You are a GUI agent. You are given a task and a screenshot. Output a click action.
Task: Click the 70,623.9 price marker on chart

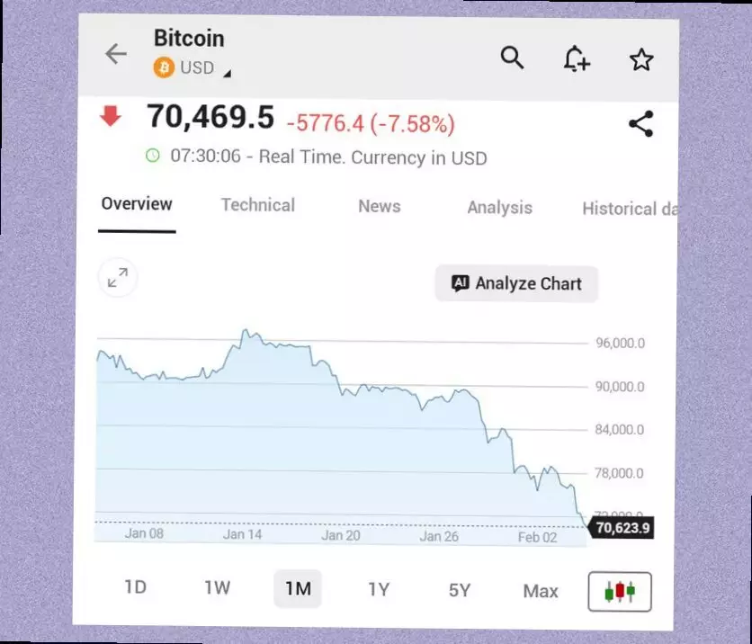click(x=622, y=528)
